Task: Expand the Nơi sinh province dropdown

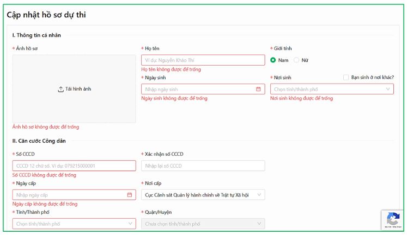Action: pyautogui.click(x=332, y=89)
